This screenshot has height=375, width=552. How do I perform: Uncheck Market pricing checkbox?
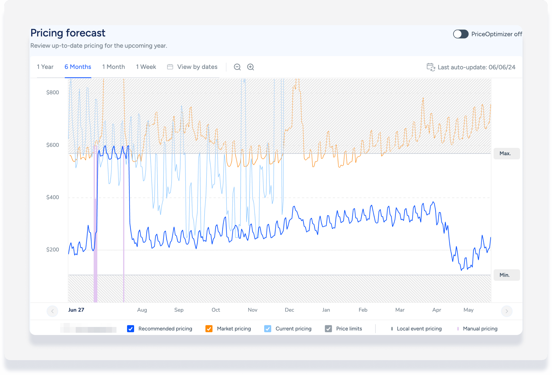pos(209,329)
